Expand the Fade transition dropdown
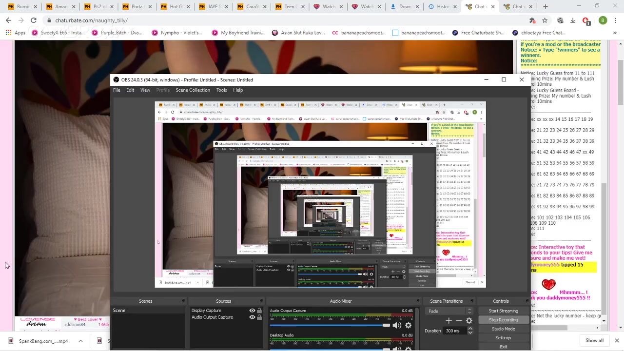The width and height of the screenshot is (624, 351). (x=469, y=311)
